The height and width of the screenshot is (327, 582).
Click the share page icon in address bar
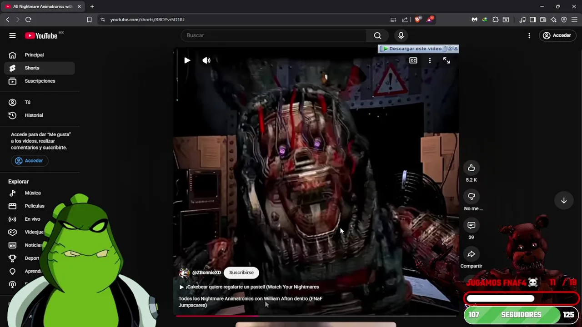(x=405, y=20)
